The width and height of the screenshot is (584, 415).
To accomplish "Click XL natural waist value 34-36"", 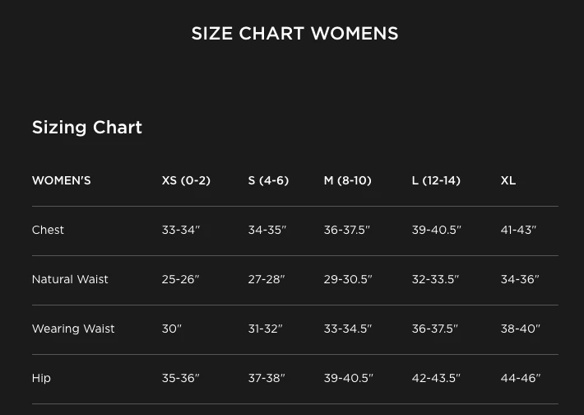I will (520, 279).
